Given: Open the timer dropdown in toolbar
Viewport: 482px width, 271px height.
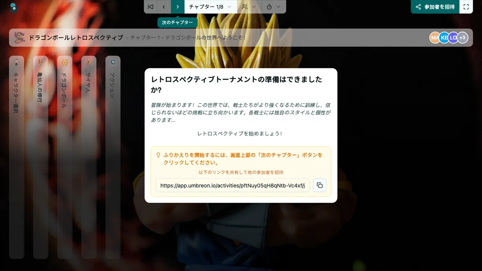Looking at the screenshot, I should pos(274,7).
